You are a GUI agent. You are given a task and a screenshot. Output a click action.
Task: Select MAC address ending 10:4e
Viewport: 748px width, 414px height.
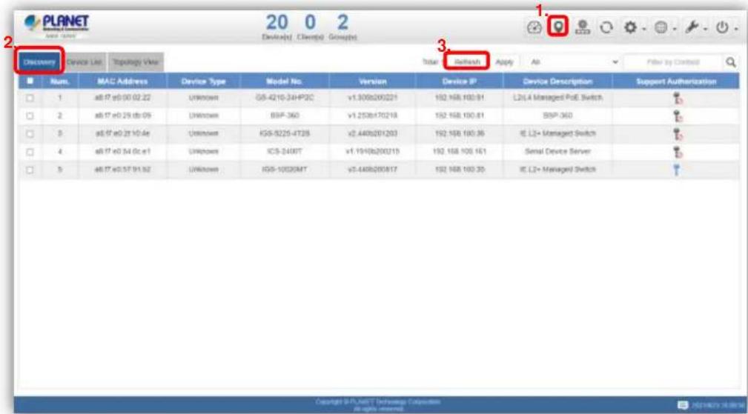coord(122,133)
